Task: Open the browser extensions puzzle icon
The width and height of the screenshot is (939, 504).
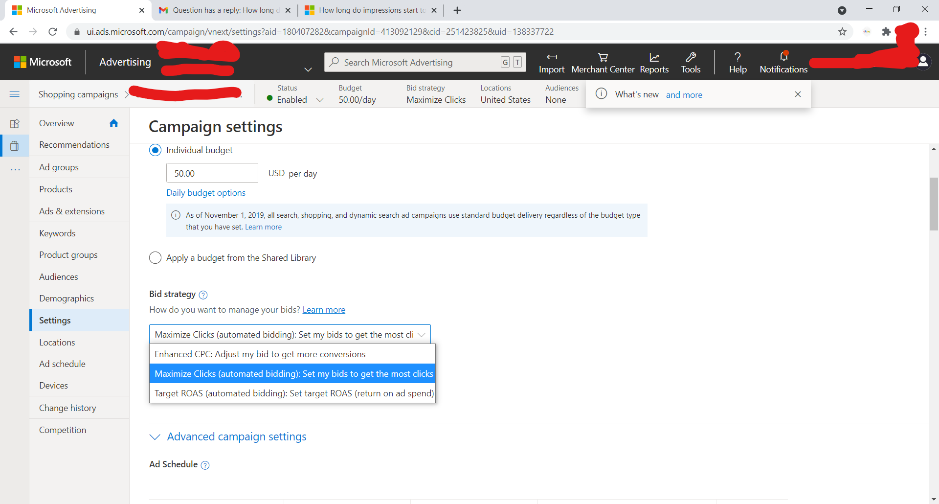Action: [x=886, y=32]
